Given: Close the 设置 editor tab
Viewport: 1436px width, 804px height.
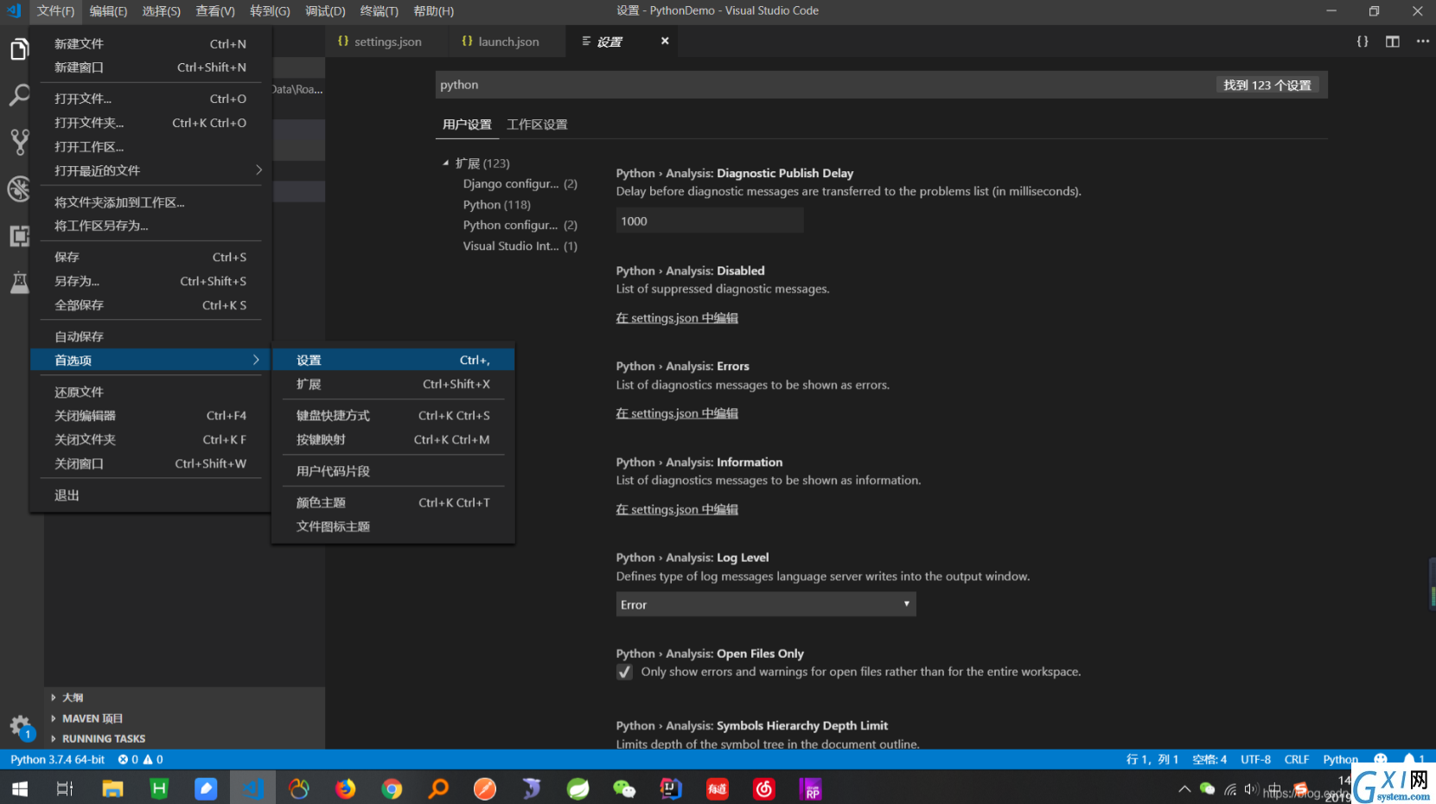Looking at the screenshot, I should click(x=665, y=41).
